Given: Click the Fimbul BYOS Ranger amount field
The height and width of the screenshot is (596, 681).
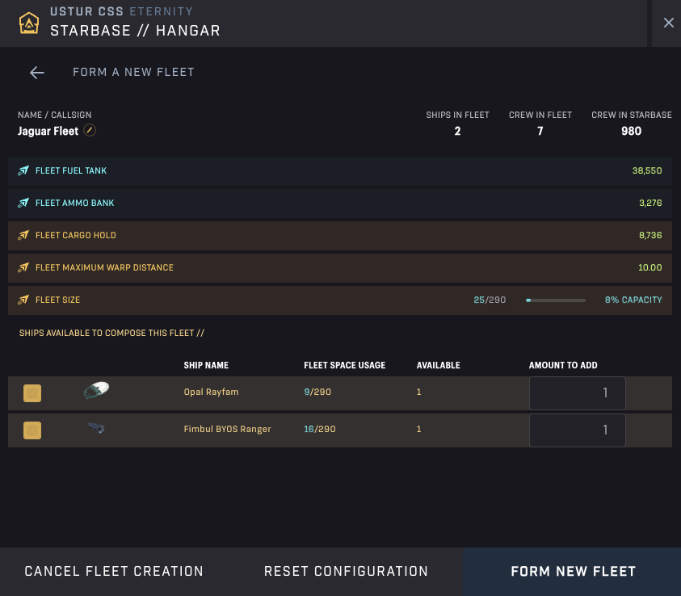Looking at the screenshot, I should coord(577,430).
